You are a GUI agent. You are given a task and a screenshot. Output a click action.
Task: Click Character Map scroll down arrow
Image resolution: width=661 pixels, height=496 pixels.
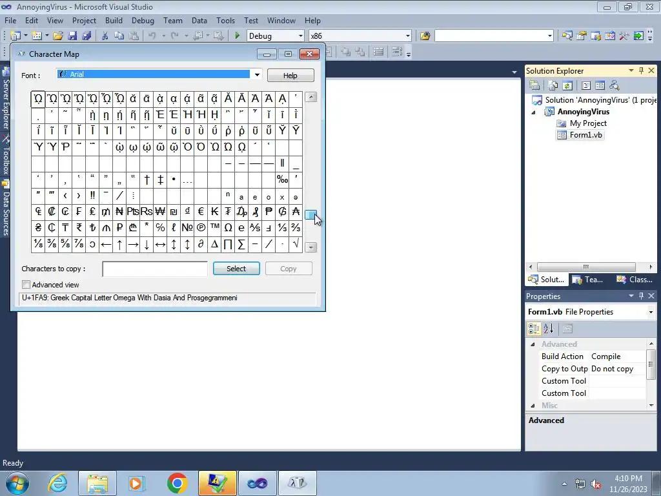coord(310,247)
